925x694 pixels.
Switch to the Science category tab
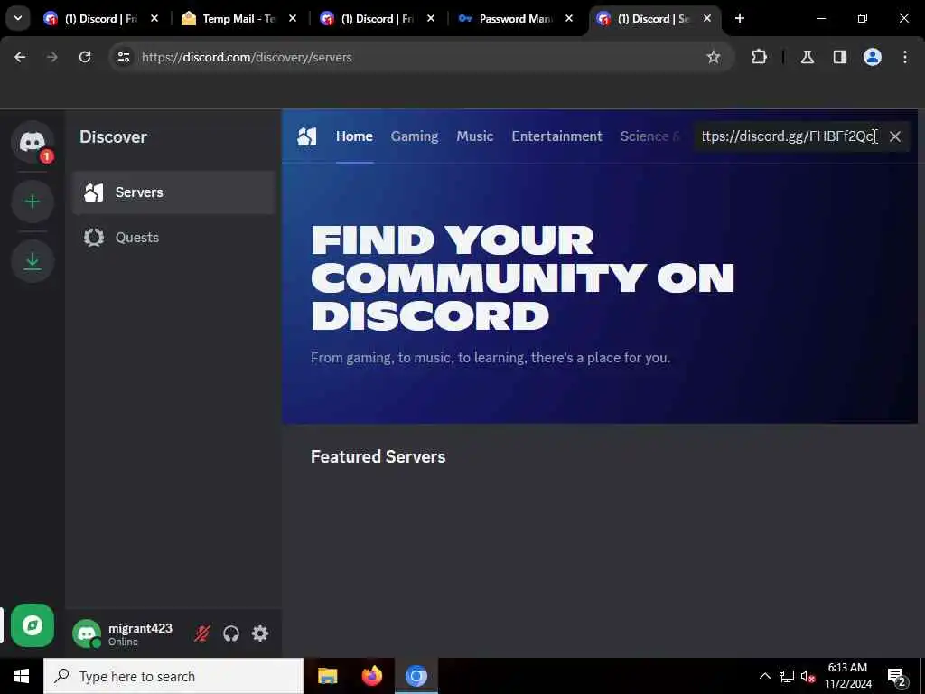coord(649,136)
